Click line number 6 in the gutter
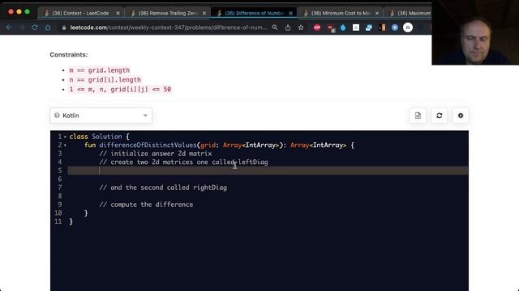Viewport: 519px width, 291px height. click(x=59, y=179)
